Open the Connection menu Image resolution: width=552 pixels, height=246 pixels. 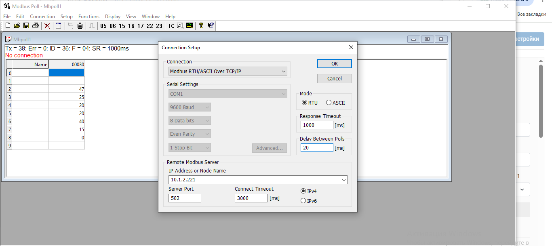click(42, 17)
